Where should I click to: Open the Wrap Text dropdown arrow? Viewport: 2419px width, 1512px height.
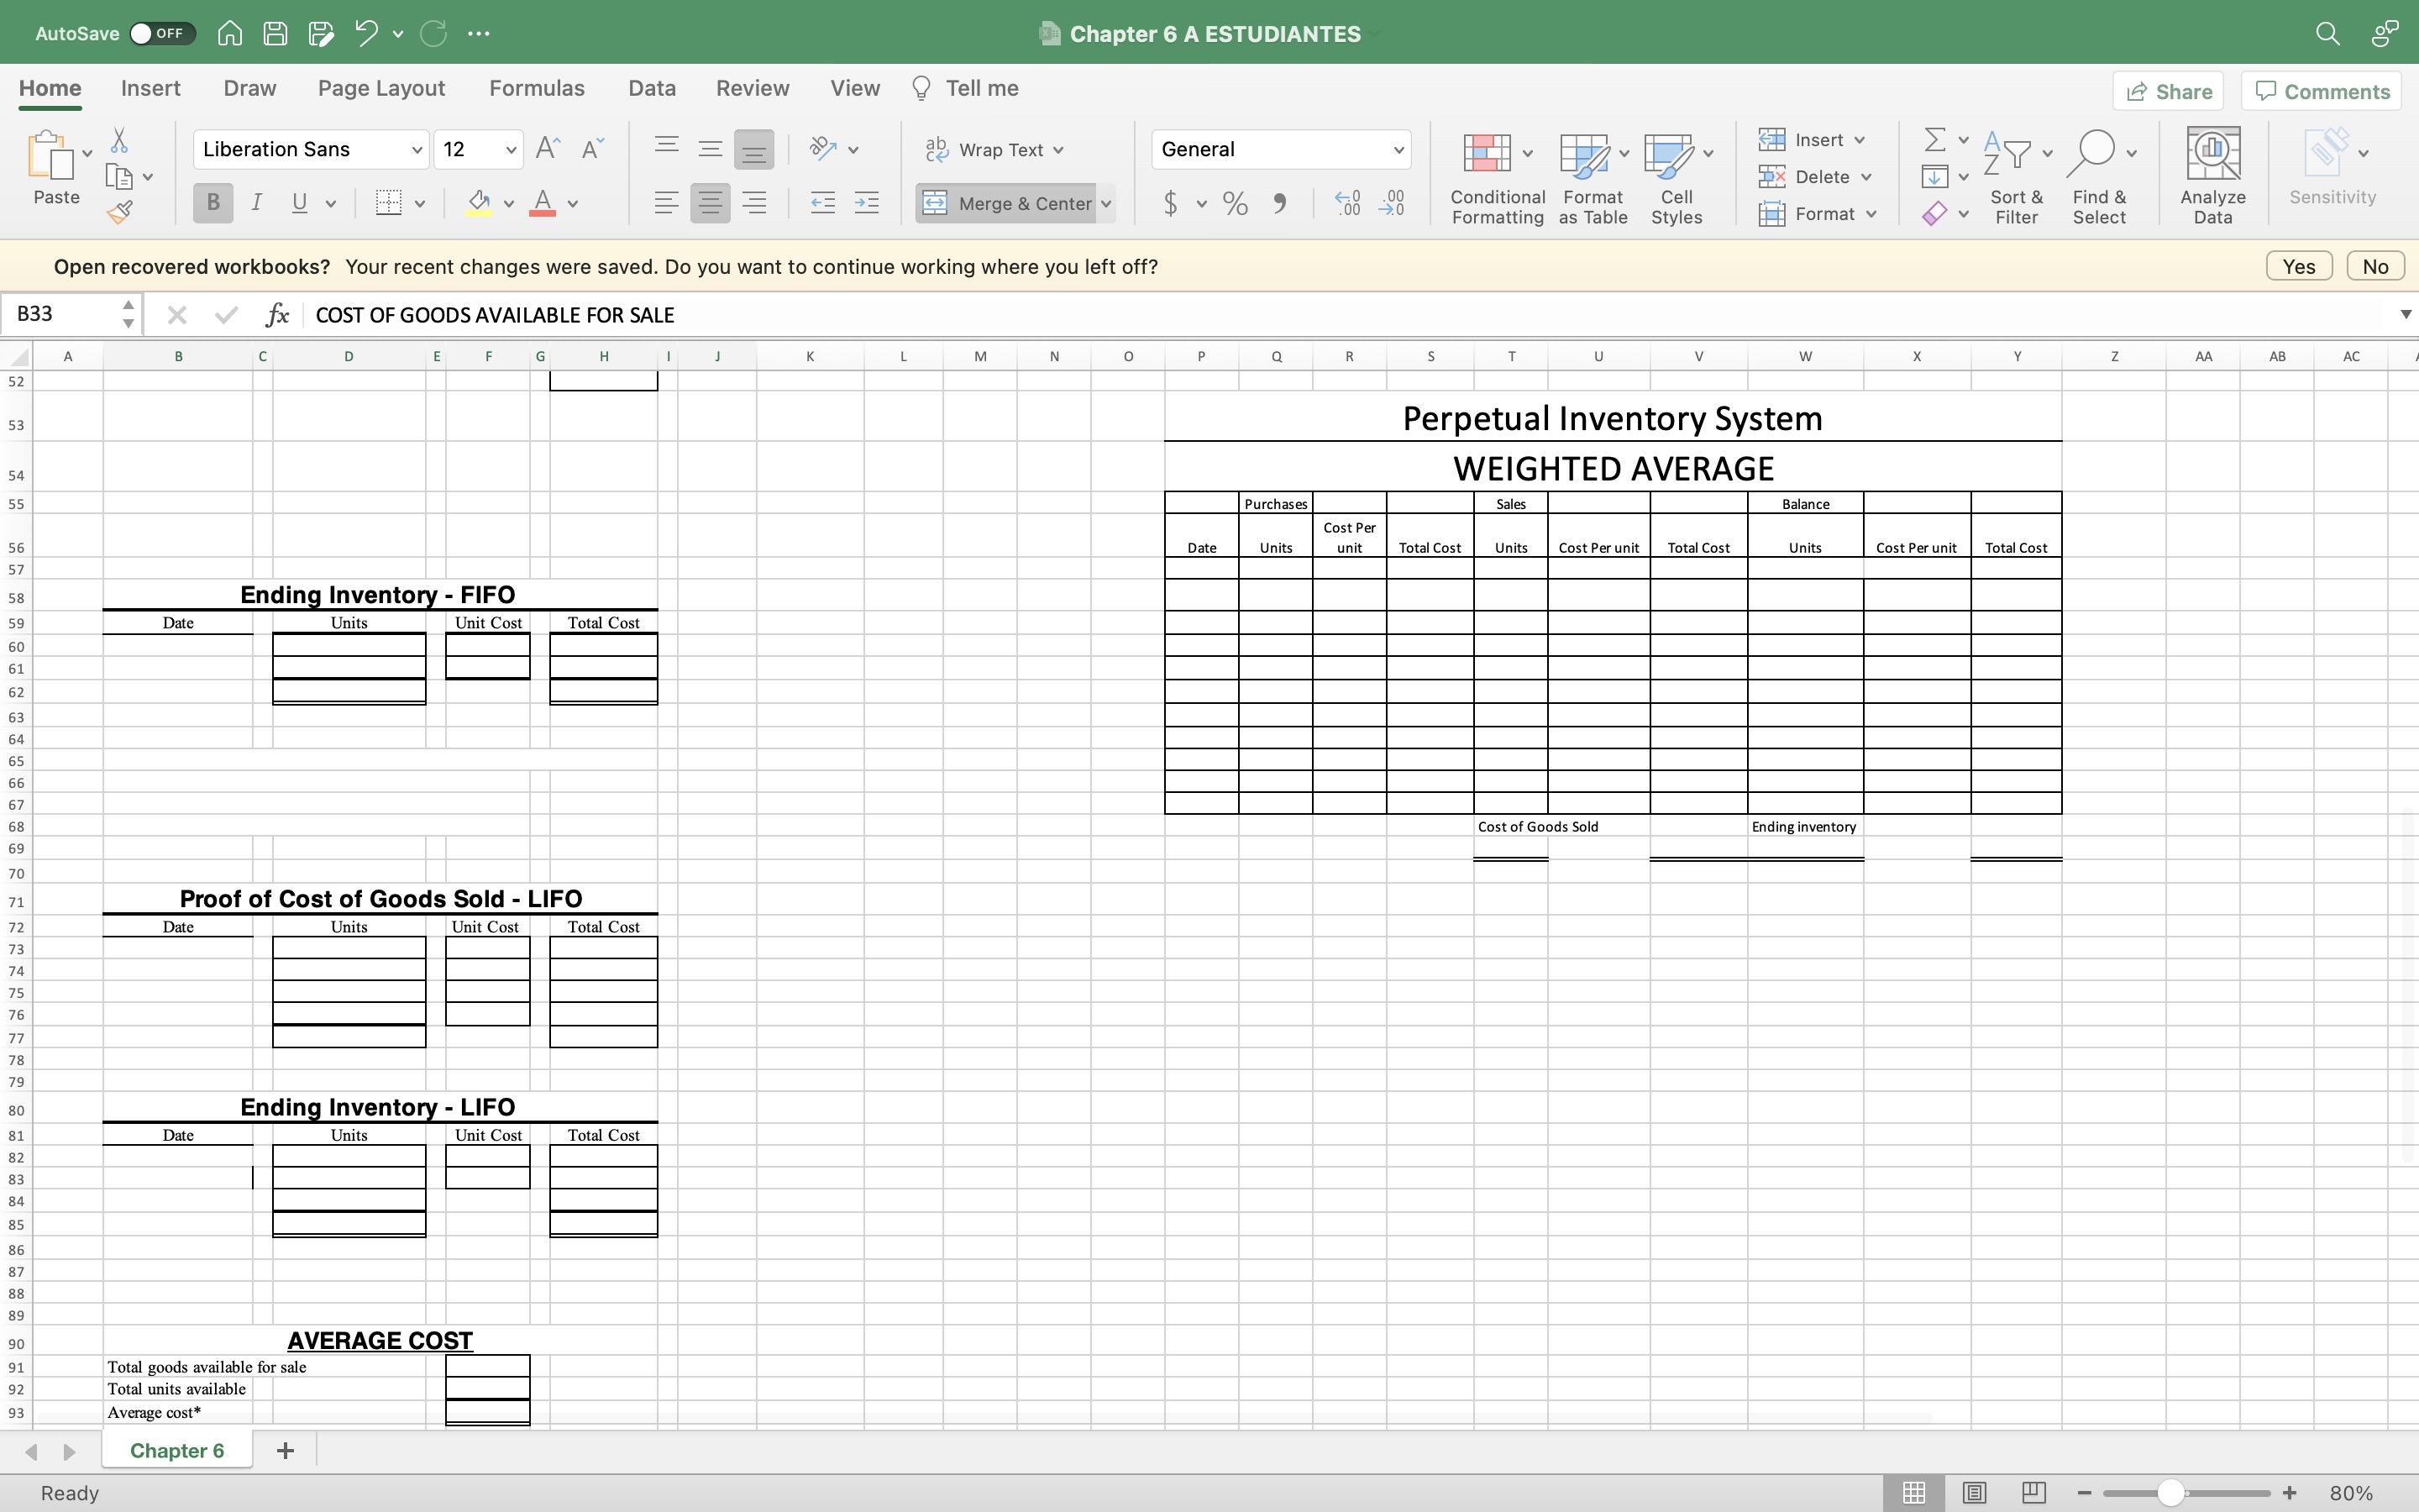(1058, 150)
